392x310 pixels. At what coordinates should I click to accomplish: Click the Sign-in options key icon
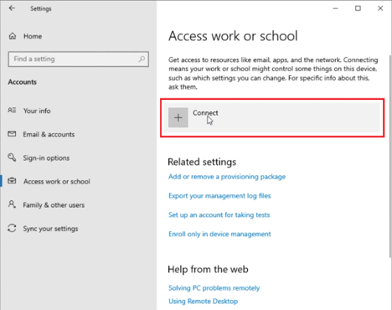12,158
